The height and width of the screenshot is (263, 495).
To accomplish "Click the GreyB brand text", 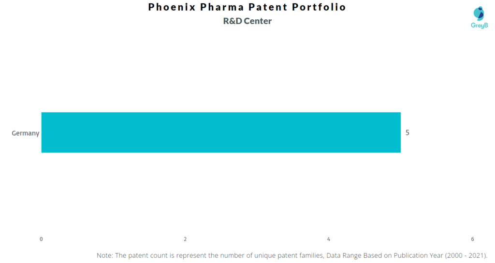I will pyautogui.click(x=479, y=26).
